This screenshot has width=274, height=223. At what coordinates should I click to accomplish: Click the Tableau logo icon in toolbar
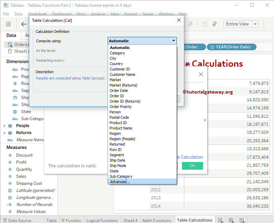click(8, 24)
